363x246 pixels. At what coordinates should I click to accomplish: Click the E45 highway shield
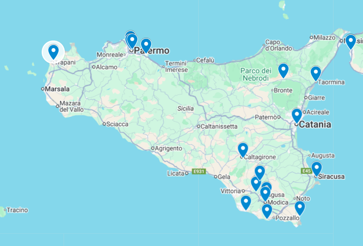306,171
